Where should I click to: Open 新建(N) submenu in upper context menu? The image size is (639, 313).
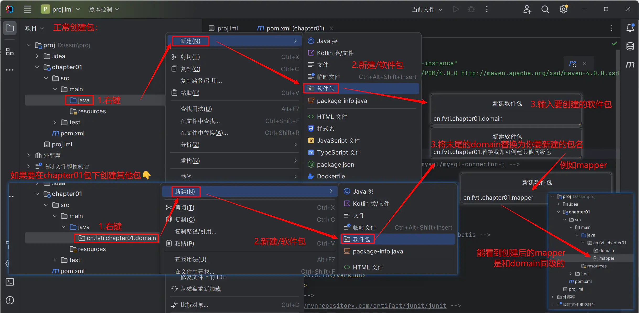234,41
